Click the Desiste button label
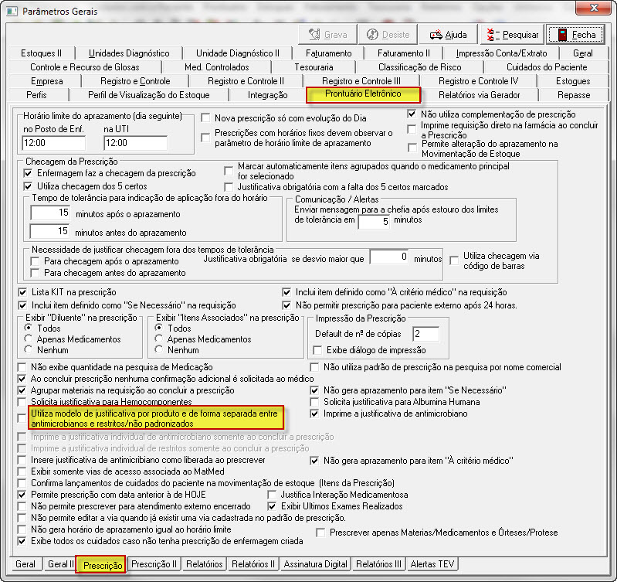 coord(395,35)
